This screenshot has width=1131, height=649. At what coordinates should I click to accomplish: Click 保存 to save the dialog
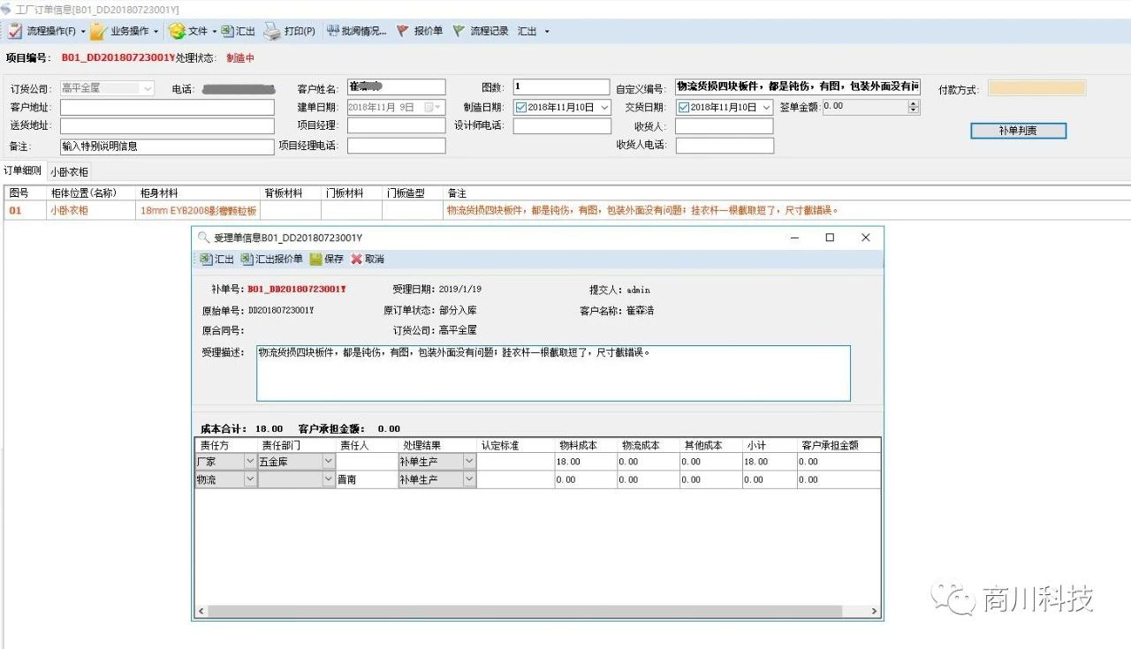(x=327, y=259)
